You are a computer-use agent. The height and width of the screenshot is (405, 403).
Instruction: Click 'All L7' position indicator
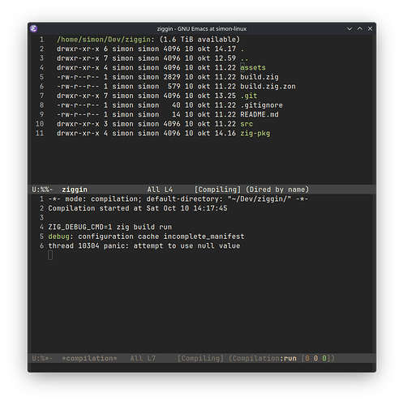point(143,358)
